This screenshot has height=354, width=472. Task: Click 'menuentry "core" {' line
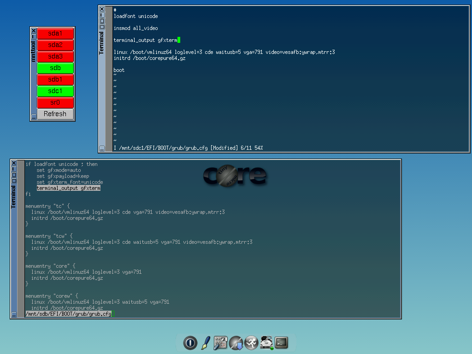(x=50, y=266)
